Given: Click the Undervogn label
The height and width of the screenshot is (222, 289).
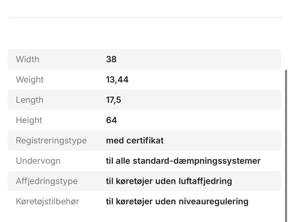Looking at the screenshot, I should [38, 161].
